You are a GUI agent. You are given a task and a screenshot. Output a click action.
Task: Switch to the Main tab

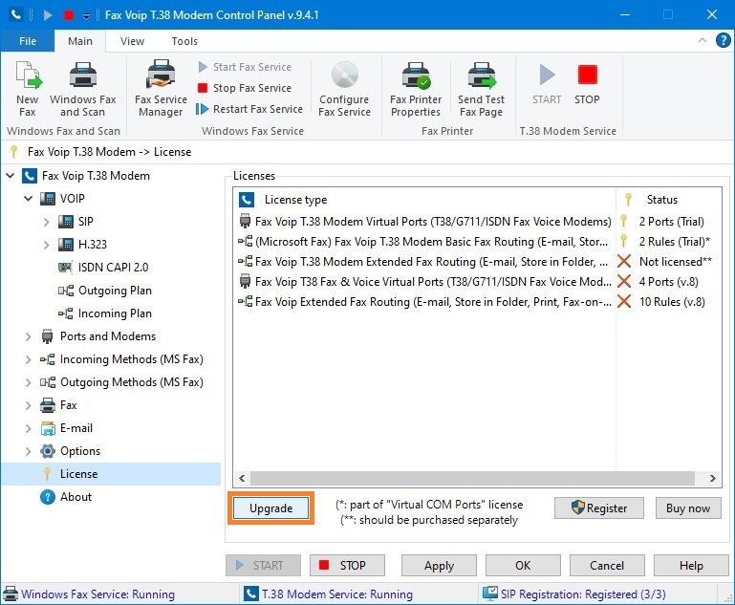(x=80, y=41)
